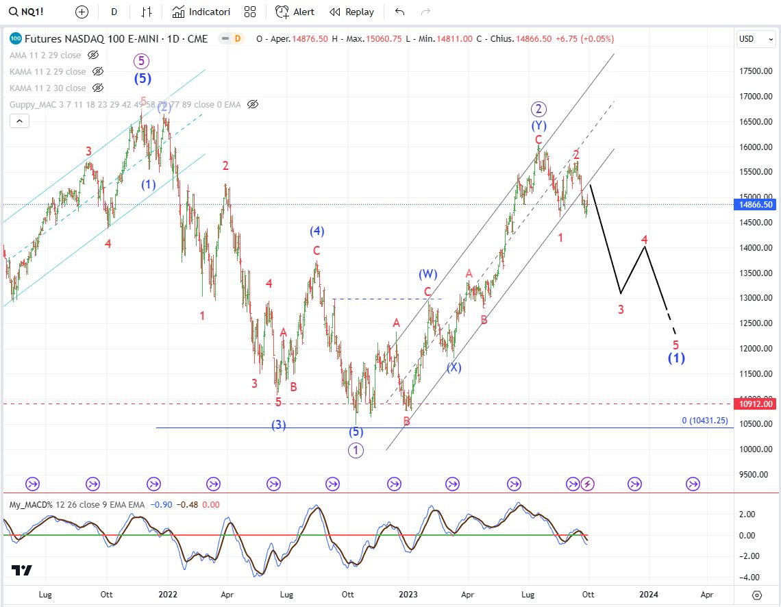This screenshot has width=781, height=607.
Task: Click the rightmost purple event marker
Action: point(693,484)
